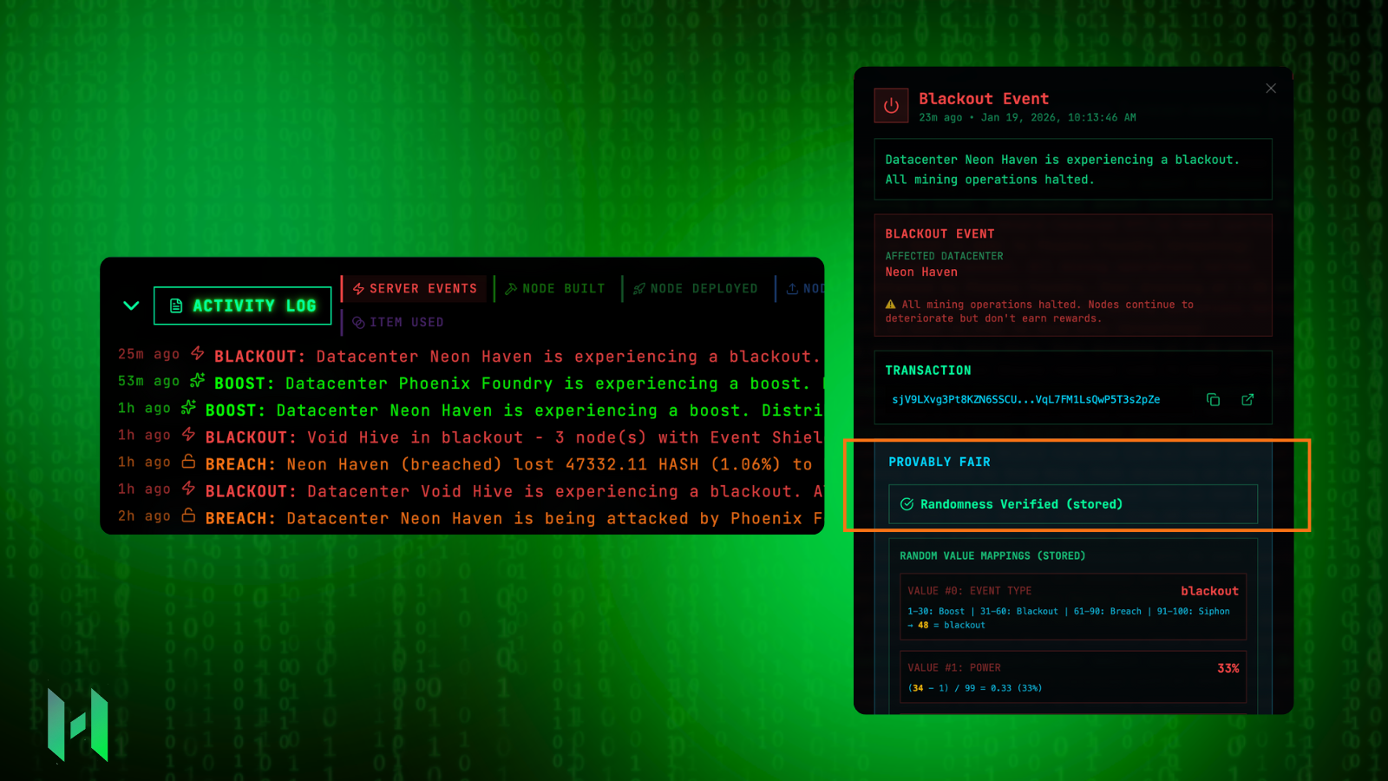Viewport: 1388px width, 781px height.
Task: Collapse the activity log using the chevron
Action: pyautogui.click(x=131, y=305)
